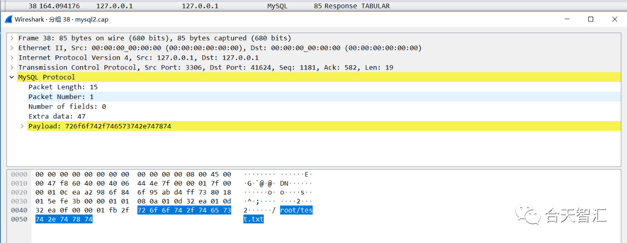Click highlighted hex bytes 72 6f 6f 74

click(160, 210)
